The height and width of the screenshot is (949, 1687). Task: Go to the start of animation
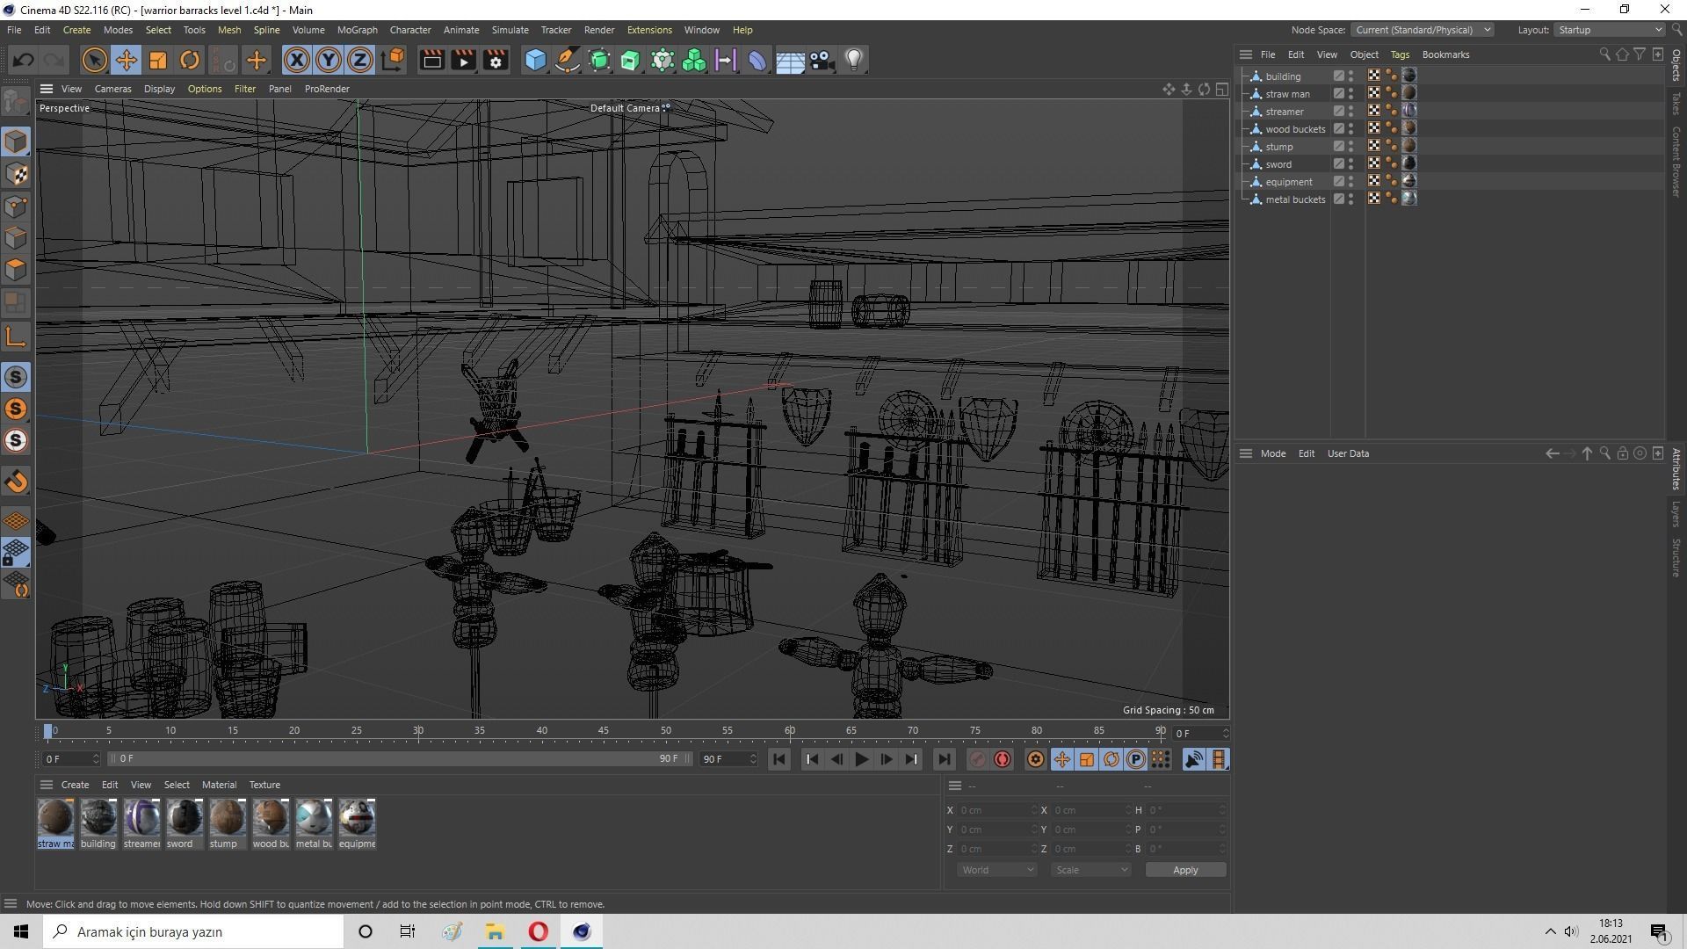coord(778,759)
